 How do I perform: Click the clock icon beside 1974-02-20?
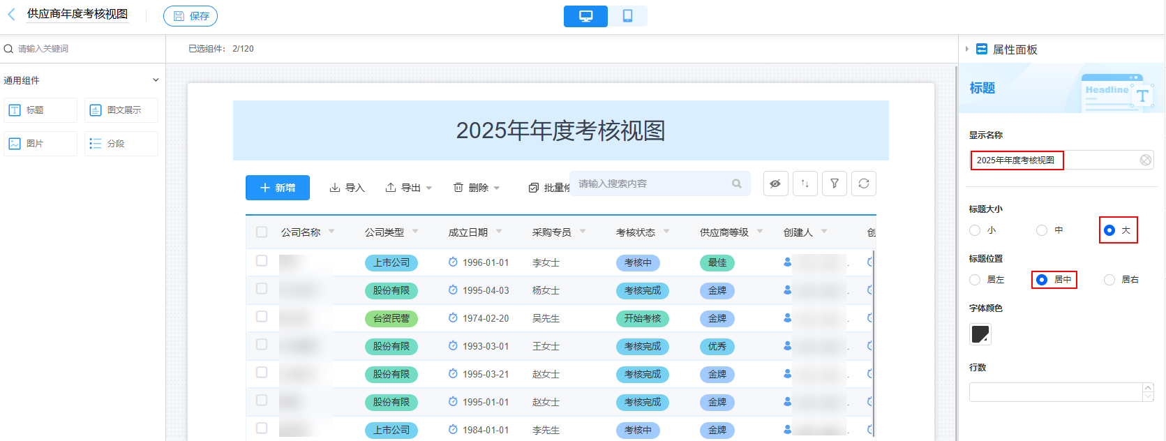453,318
